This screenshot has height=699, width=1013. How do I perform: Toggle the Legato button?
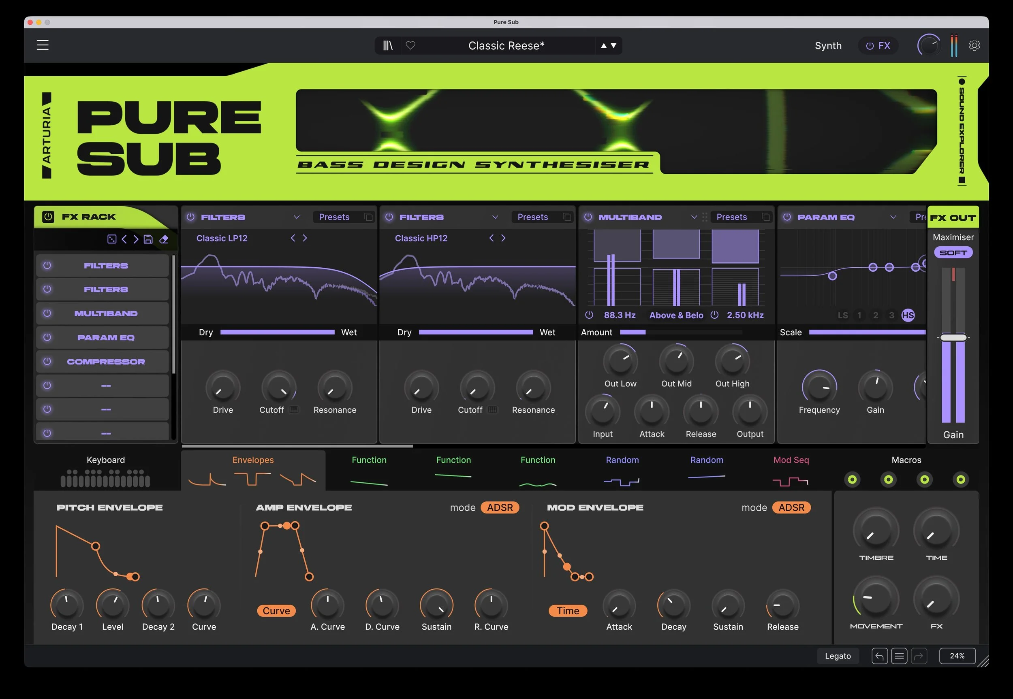point(838,656)
